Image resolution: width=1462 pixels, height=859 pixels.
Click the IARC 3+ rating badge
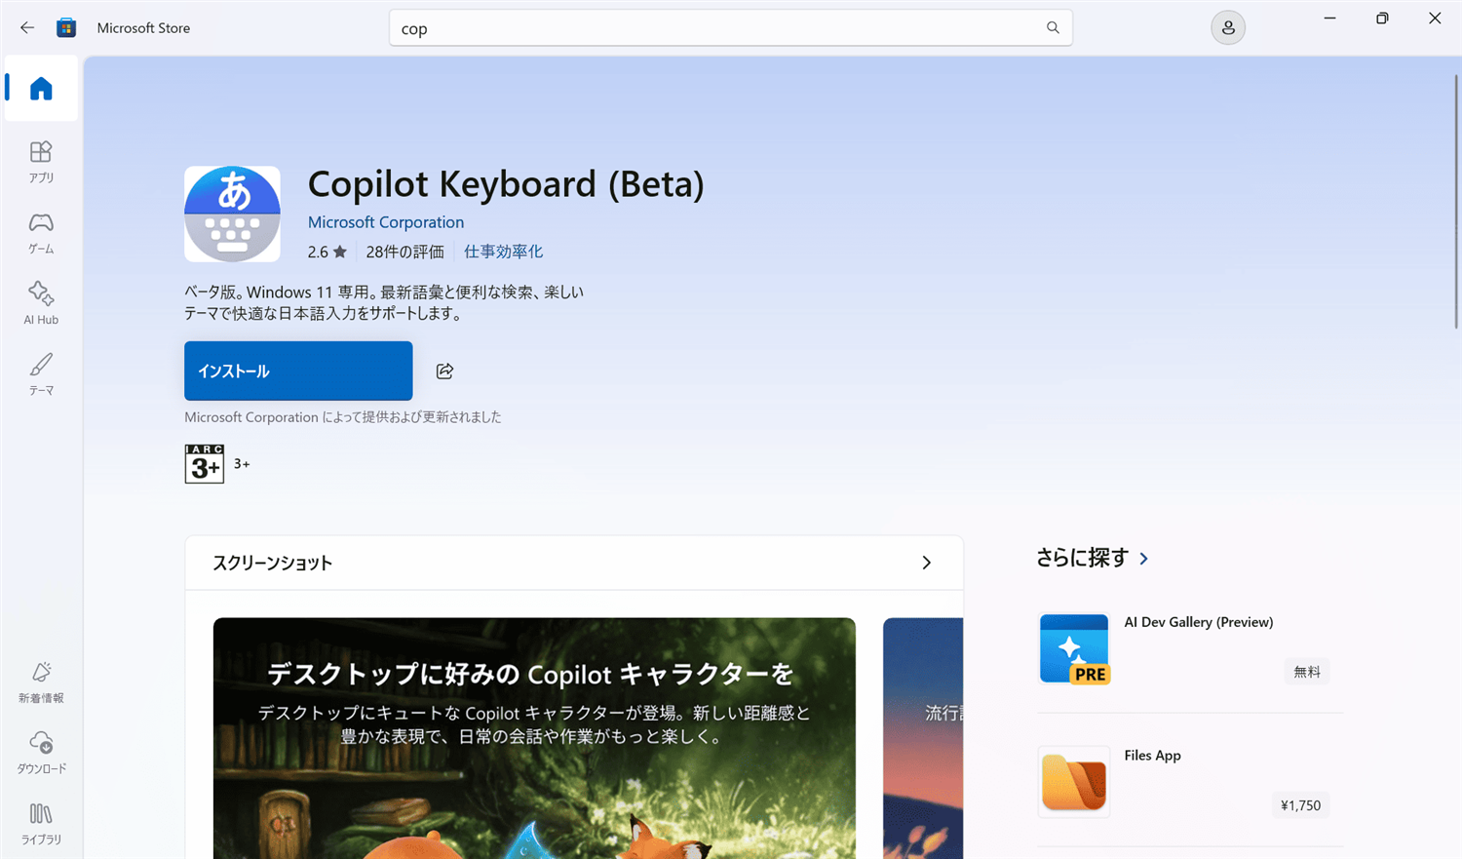(x=205, y=463)
